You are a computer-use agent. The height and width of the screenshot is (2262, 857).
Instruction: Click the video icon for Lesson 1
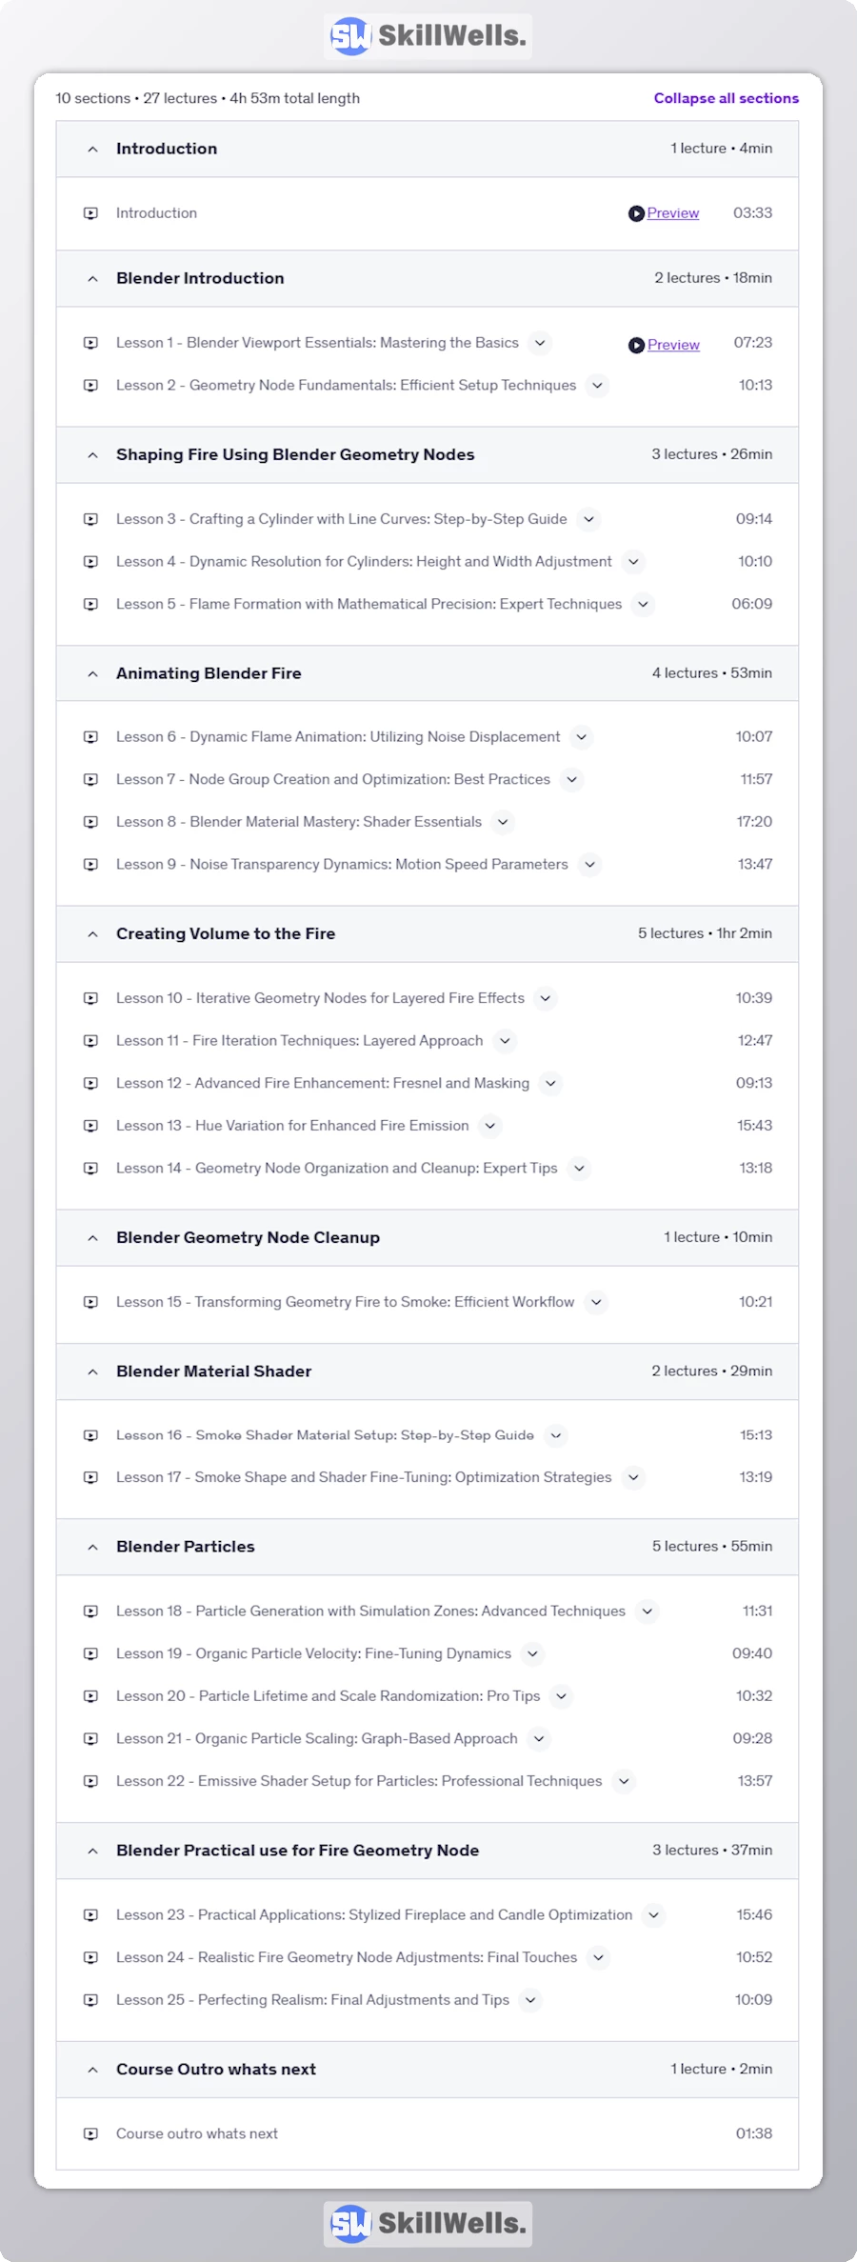click(90, 343)
